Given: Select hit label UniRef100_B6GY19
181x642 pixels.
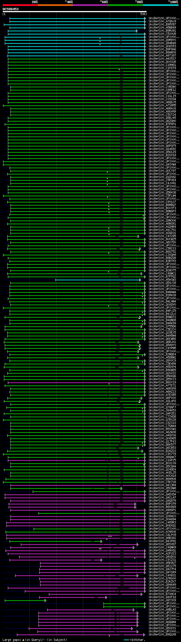Looking at the screenshot, I should (x=162, y=383).
